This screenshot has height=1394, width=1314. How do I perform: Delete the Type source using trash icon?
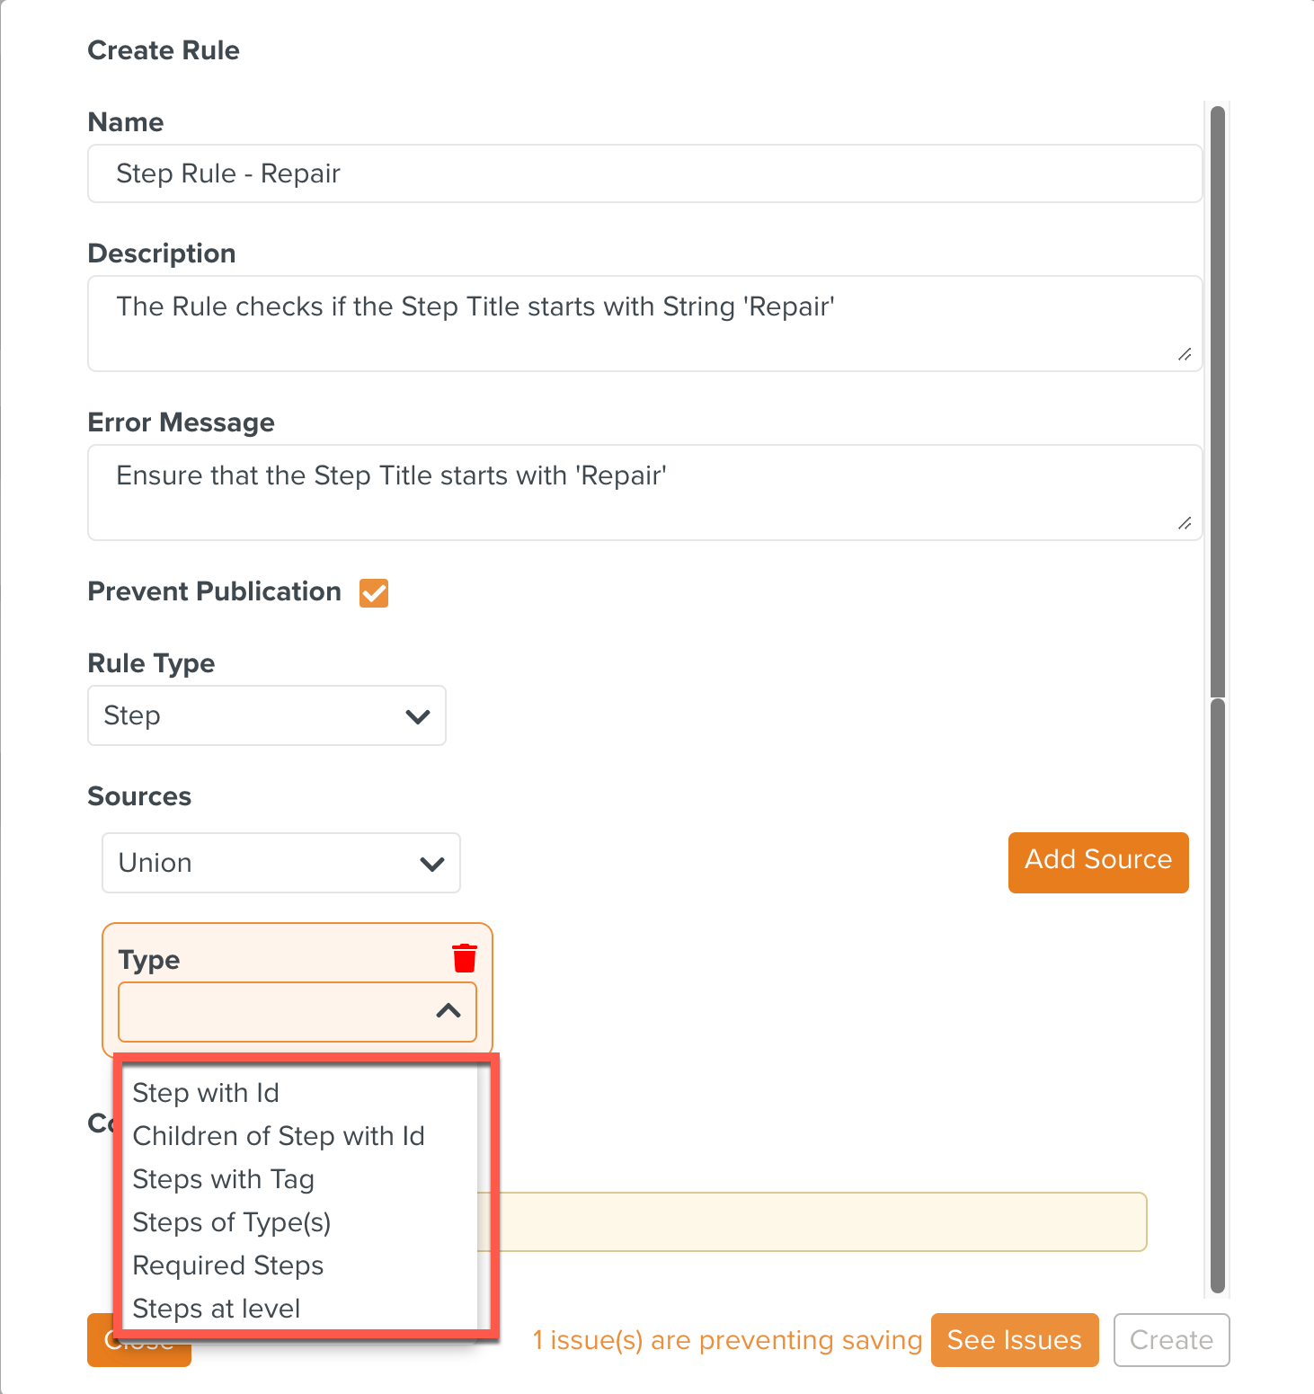click(464, 958)
